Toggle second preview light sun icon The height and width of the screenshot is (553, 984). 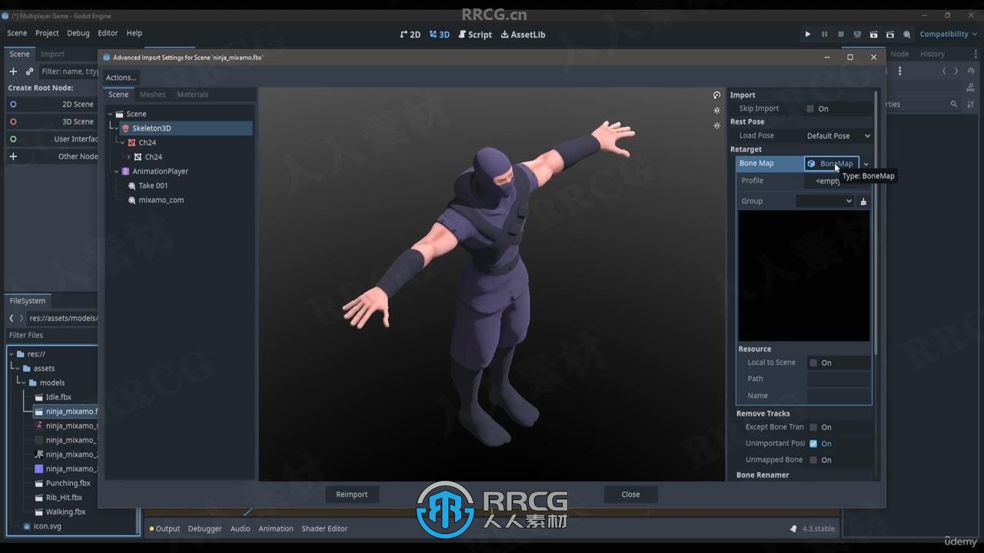tap(716, 125)
